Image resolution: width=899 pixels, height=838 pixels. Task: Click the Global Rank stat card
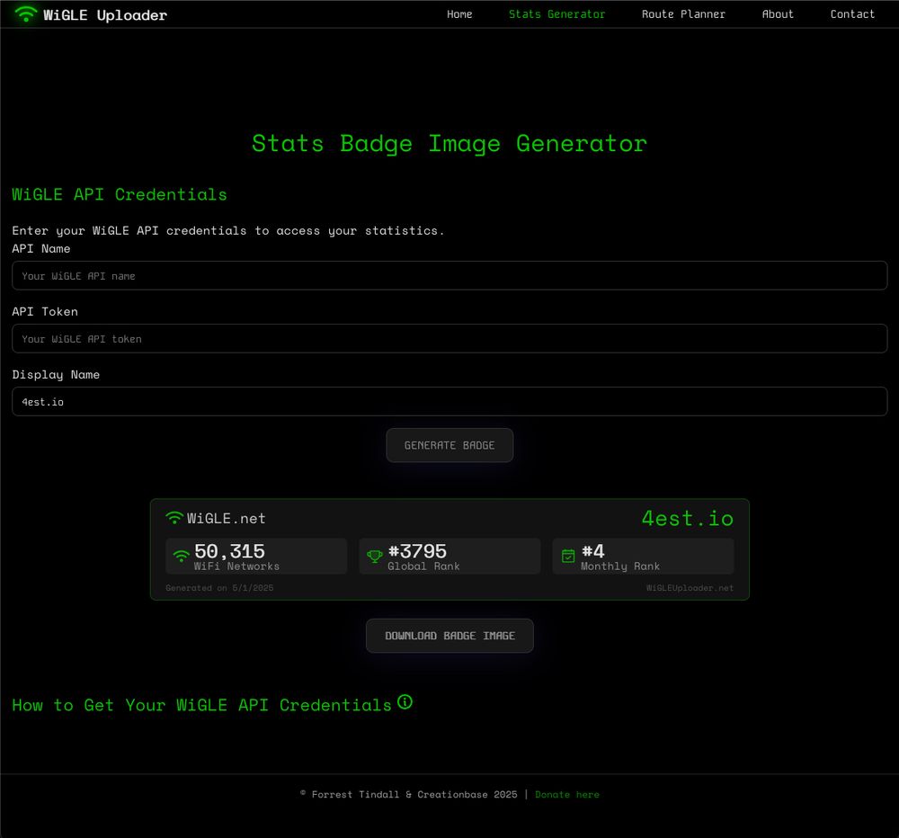tap(449, 556)
